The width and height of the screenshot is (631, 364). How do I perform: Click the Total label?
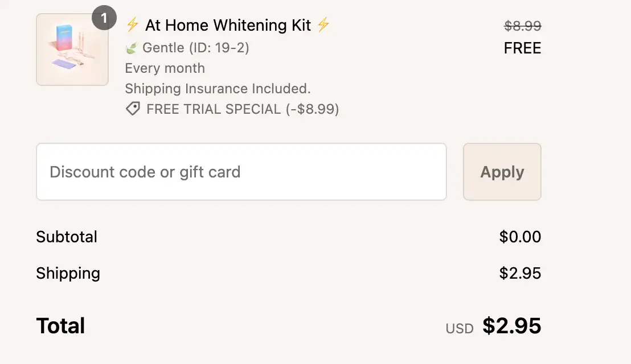pyautogui.click(x=61, y=325)
